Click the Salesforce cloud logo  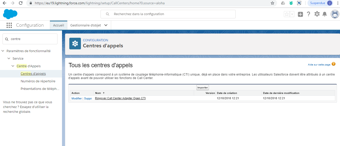(x=10, y=14)
